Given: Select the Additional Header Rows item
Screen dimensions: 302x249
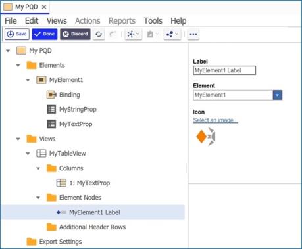Looking at the screenshot, I should pyautogui.click(x=92, y=227).
